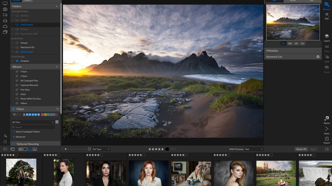Click the desktop monitor sidebar icon
Image resolution: width=332 pixels, height=186 pixels.
point(5,4)
